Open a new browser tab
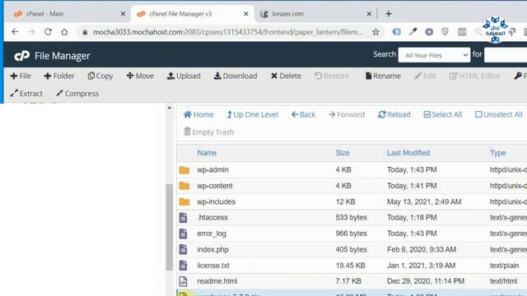This screenshot has width=527, height=296. tap(389, 14)
